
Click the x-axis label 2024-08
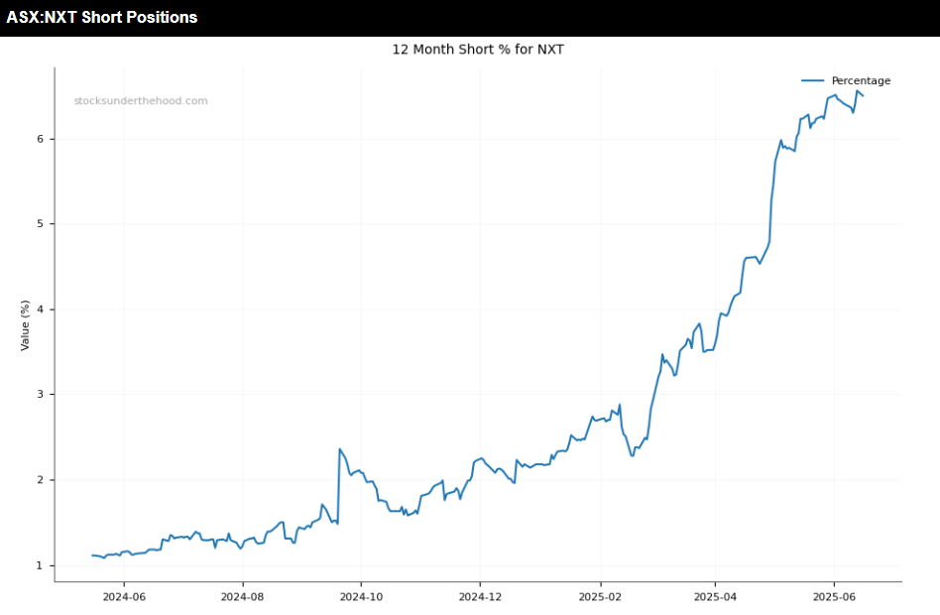tap(242, 597)
